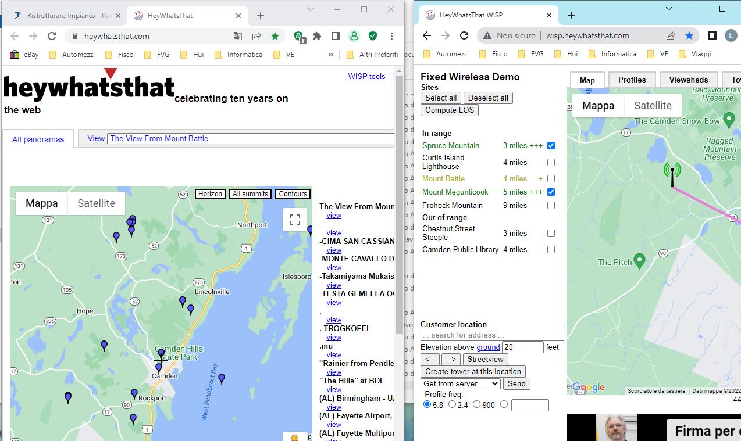This screenshot has height=441, width=741.
Task: Open the WISP tools link
Action: pyautogui.click(x=366, y=76)
